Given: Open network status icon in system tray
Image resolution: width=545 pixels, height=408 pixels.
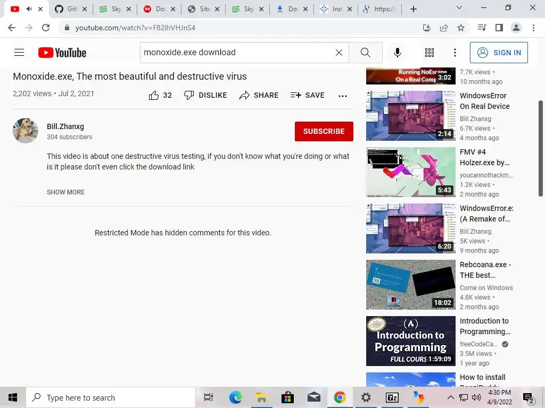Looking at the screenshot, I should point(464,397).
